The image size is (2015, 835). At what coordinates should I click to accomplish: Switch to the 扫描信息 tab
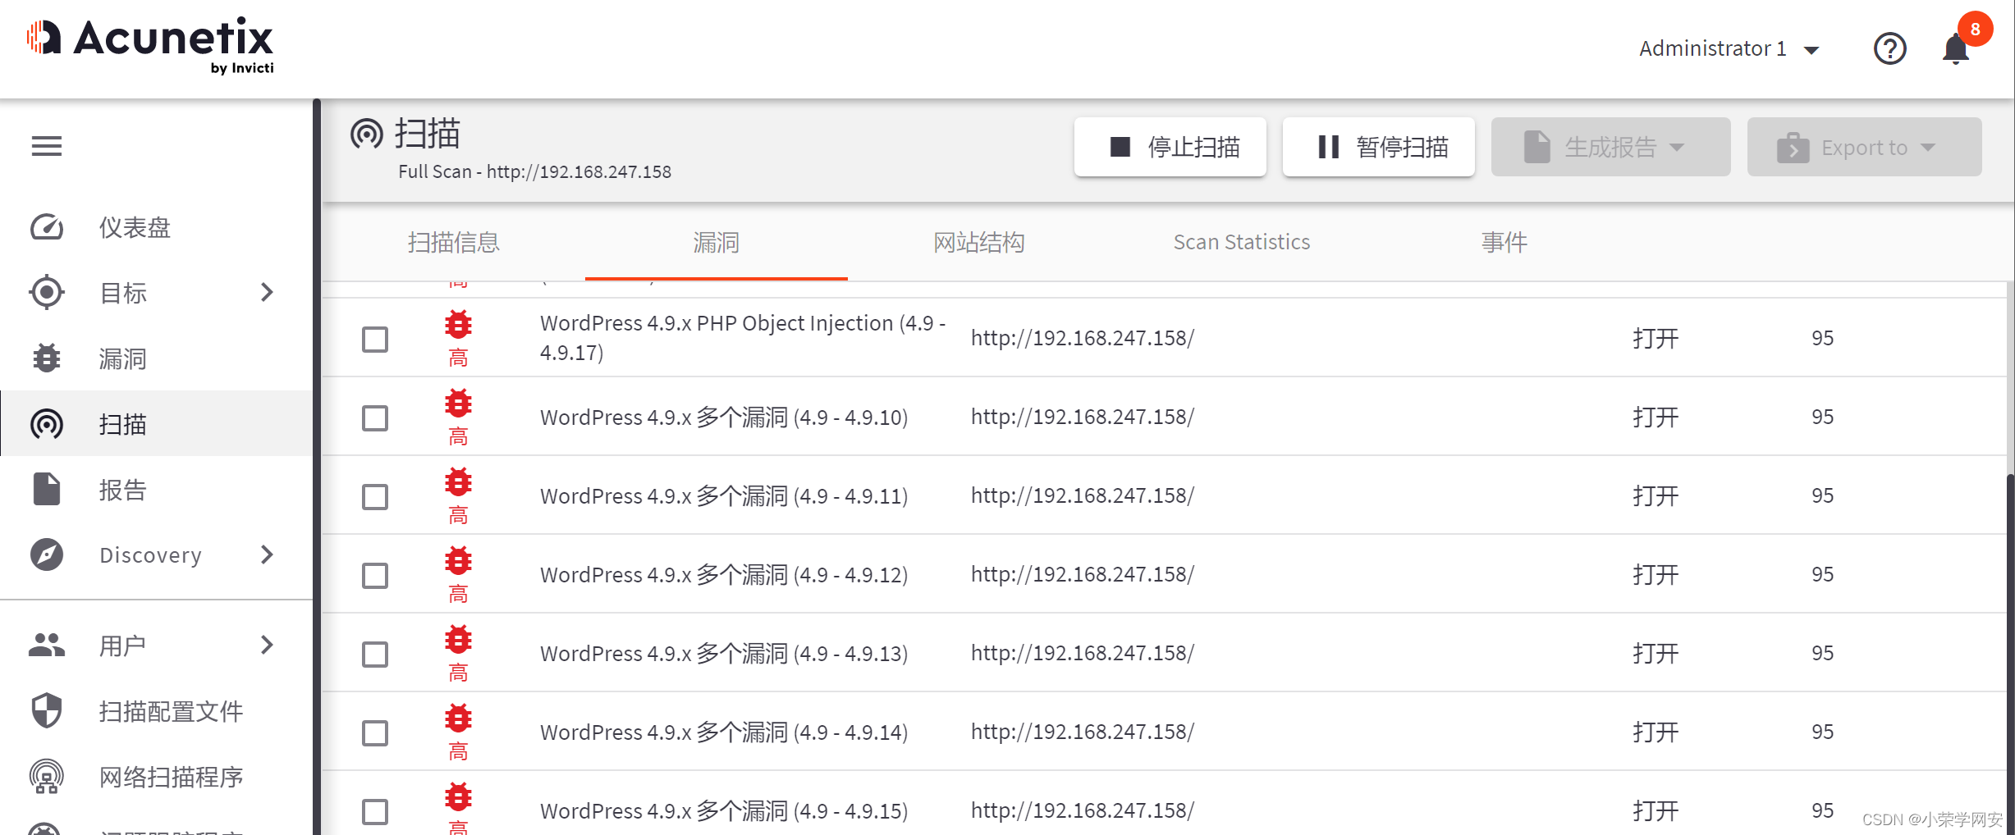click(x=453, y=242)
